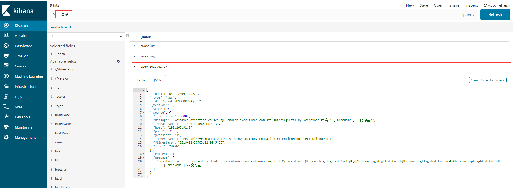Click Share in the top menu
This screenshot has width=513, height=188.
(454, 5)
